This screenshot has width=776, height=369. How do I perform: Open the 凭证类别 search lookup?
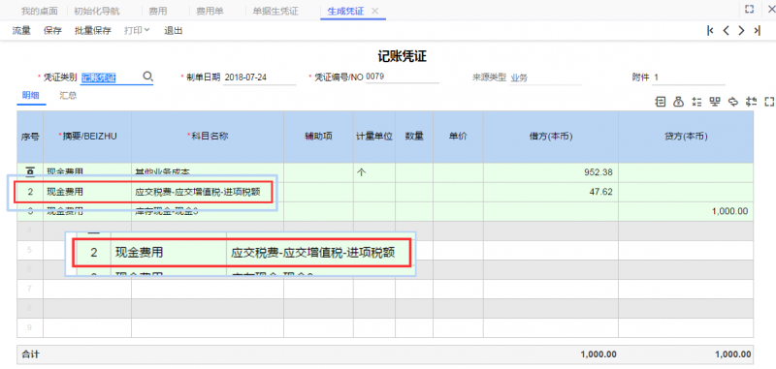(148, 77)
